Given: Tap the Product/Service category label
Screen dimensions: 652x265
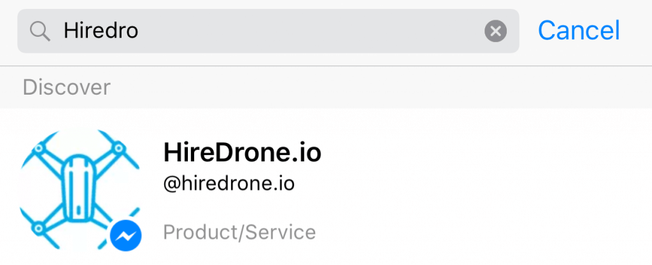Looking at the screenshot, I should [239, 233].
